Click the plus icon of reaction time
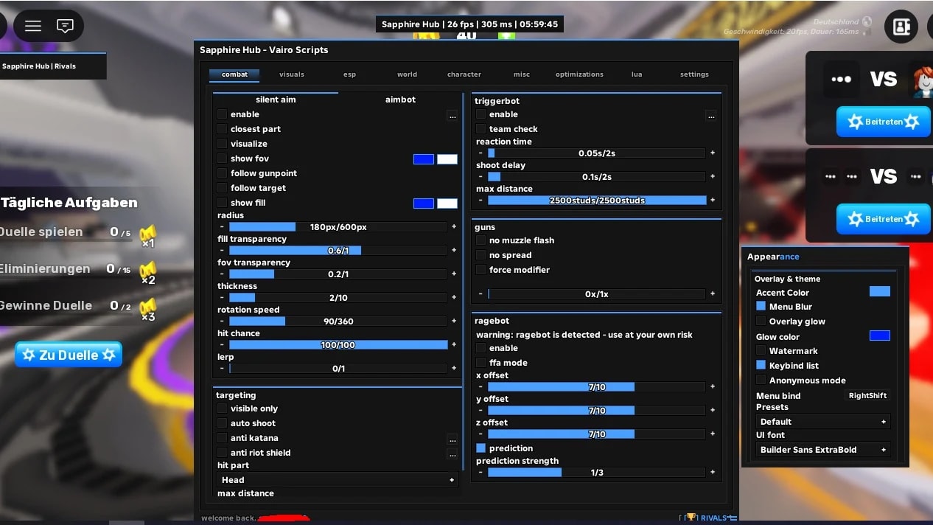933x525 pixels. (x=713, y=153)
